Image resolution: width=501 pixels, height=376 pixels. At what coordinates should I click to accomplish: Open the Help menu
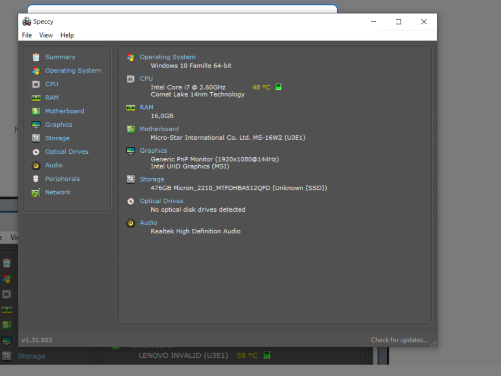tap(67, 35)
